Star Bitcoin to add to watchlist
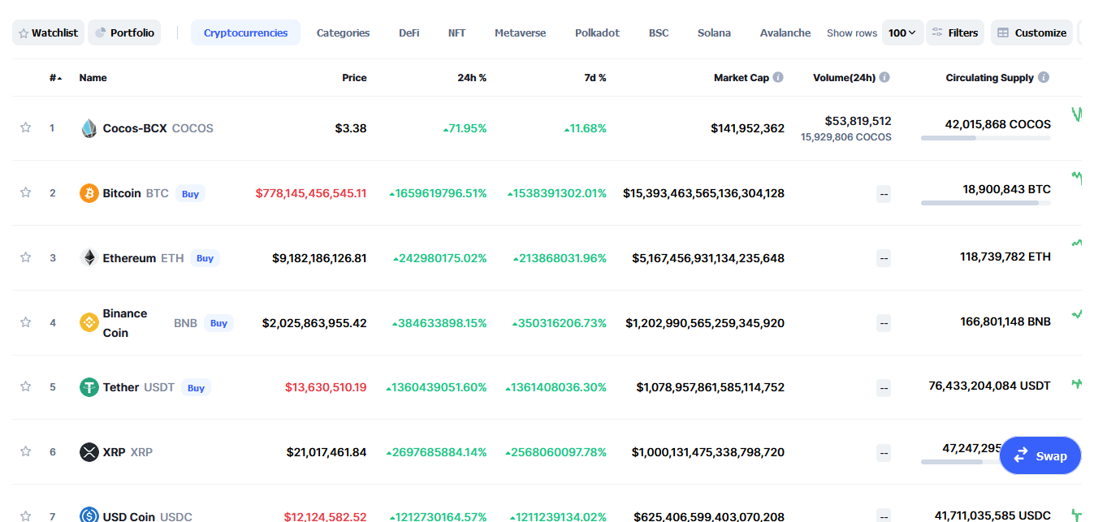1094x522 pixels. (x=25, y=192)
